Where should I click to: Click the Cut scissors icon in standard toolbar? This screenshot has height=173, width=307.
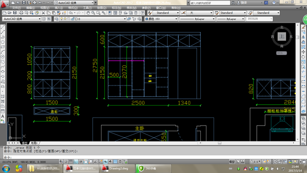click(43, 13)
